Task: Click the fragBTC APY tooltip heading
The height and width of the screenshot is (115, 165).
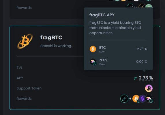Action: click(x=102, y=15)
